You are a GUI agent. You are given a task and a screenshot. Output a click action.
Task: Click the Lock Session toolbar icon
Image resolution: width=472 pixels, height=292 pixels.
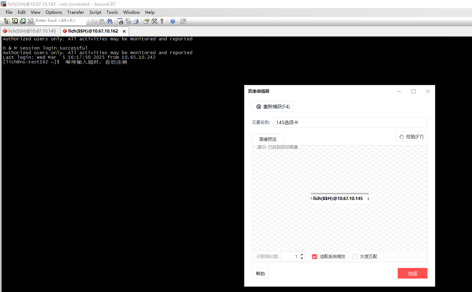pos(183,21)
